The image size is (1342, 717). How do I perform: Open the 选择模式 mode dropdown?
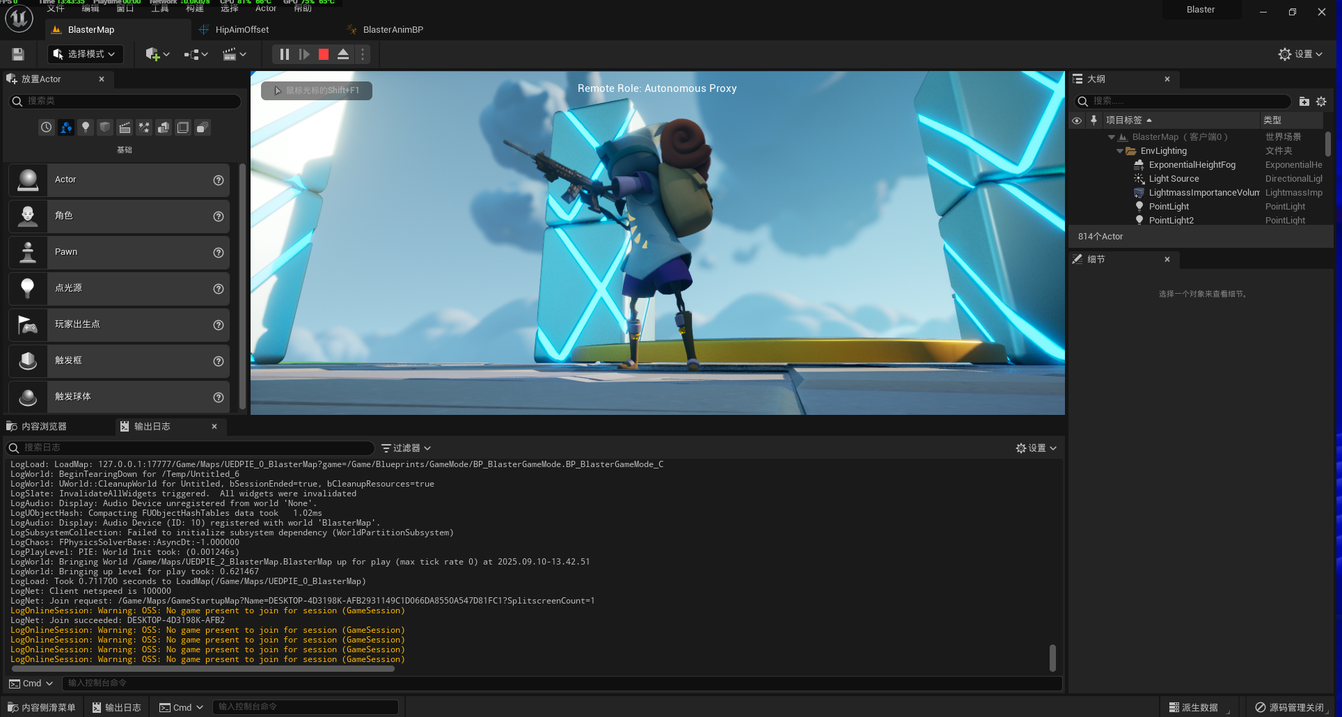click(85, 54)
